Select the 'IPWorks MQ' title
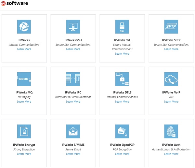The image size is (195, 168). 24,92
